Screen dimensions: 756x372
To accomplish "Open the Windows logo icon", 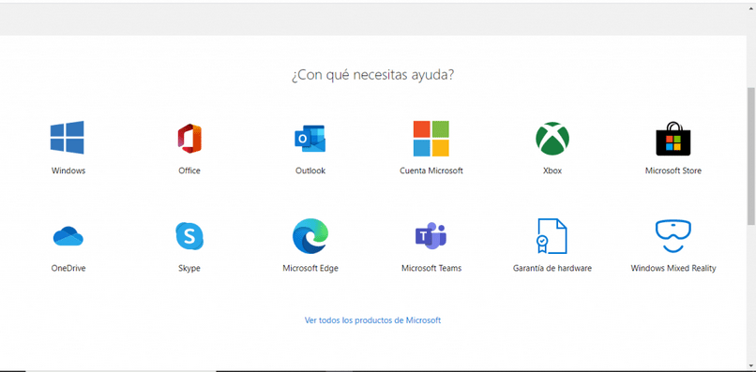I will click(x=67, y=138).
